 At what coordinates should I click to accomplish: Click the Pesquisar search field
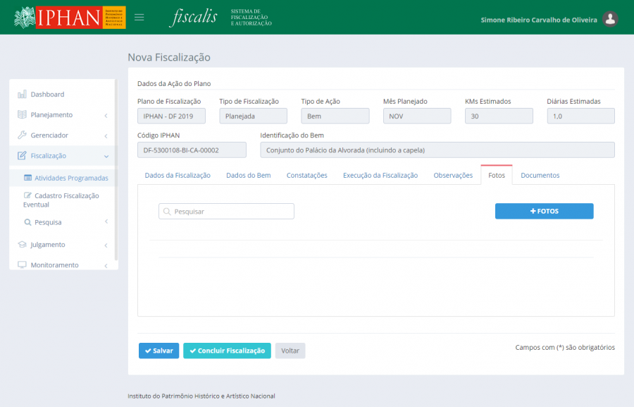click(x=226, y=212)
